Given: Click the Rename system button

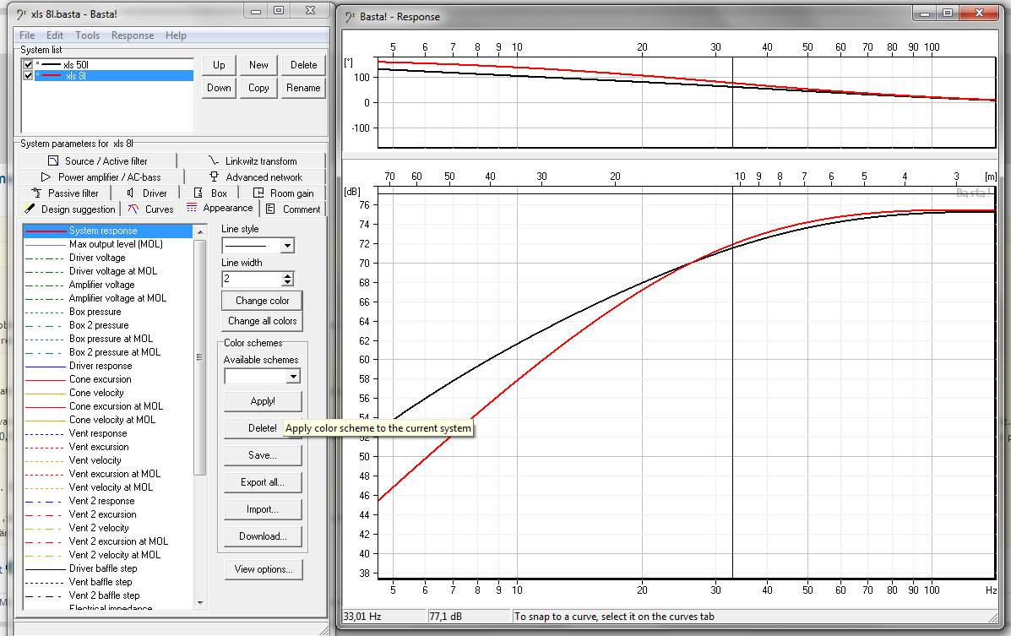Looking at the screenshot, I should (303, 88).
